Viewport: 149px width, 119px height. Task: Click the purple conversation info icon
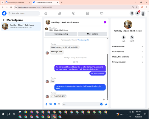(105, 22)
